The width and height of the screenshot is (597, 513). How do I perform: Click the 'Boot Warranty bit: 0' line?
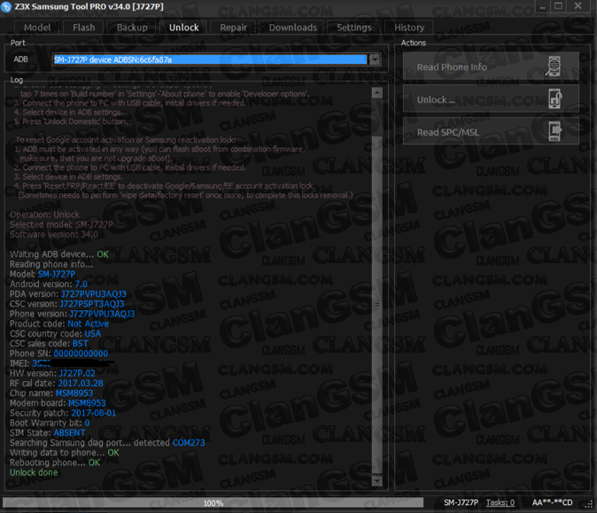(50, 423)
